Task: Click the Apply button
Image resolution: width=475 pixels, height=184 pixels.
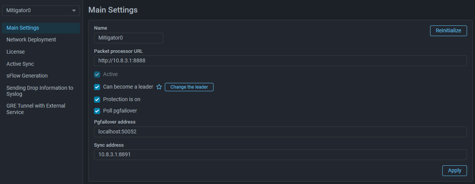Action: coord(454,171)
